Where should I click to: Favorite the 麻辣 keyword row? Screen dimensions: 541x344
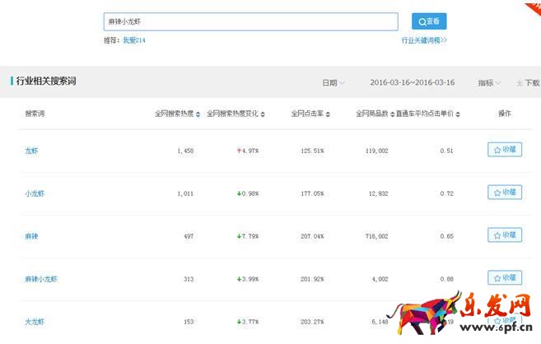505,235
